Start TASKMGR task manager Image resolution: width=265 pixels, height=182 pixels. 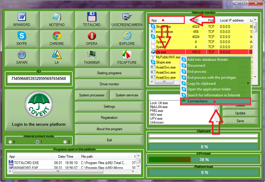[x=92, y=57]
